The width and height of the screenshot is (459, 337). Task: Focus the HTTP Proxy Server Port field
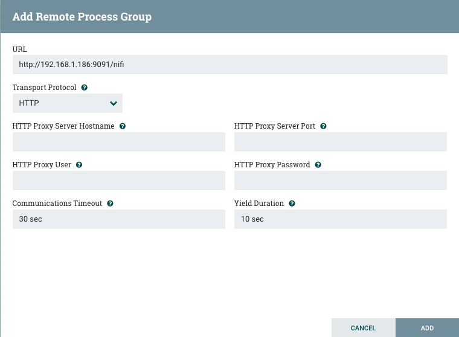[x=341, y=142]
